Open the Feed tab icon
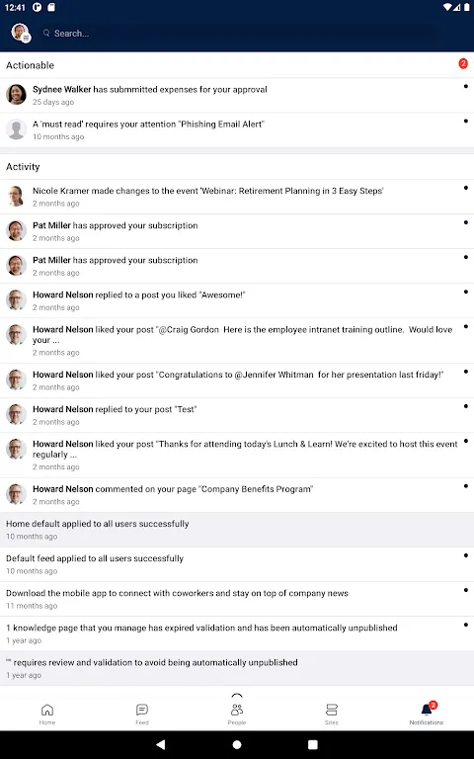The height and width of the screenshot is (759, 474). 142,714
